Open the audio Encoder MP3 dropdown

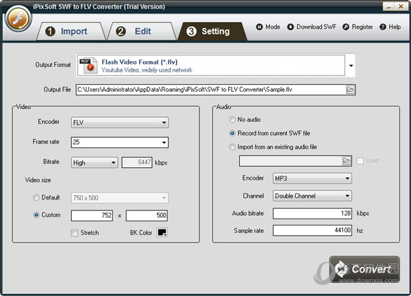[x=312, y=178]
